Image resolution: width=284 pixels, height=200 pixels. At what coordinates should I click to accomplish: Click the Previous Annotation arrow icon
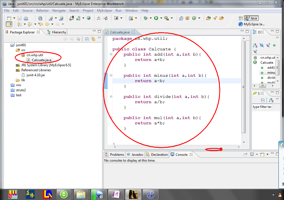click(x=30, y=24)
